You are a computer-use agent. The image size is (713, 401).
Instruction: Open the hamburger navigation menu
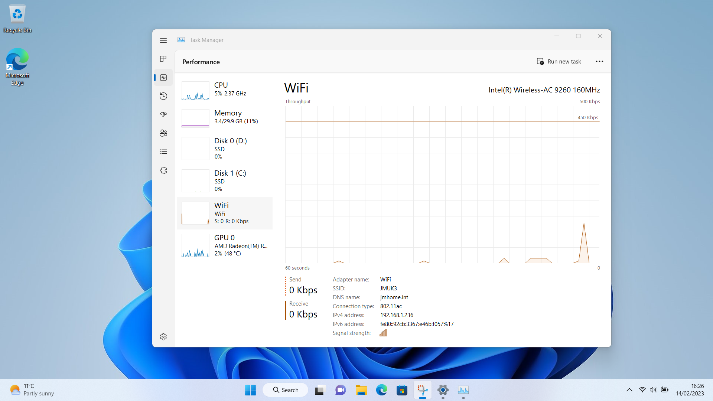click(163, 40)
